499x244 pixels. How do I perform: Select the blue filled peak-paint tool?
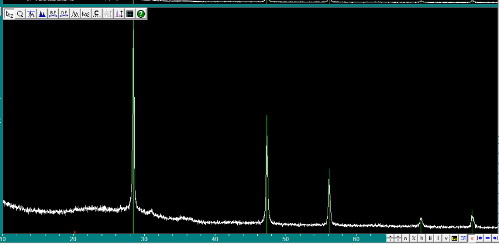point(42,14)
